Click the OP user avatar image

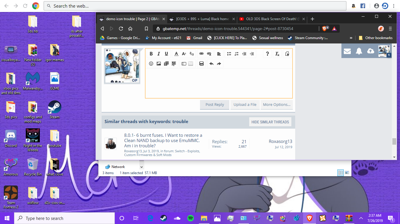point(122,66)
